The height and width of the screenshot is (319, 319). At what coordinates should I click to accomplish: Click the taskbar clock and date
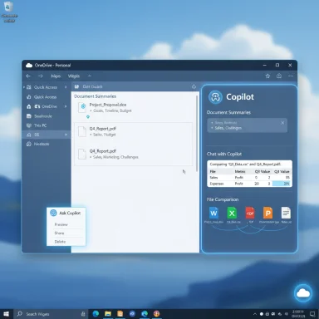298,314
